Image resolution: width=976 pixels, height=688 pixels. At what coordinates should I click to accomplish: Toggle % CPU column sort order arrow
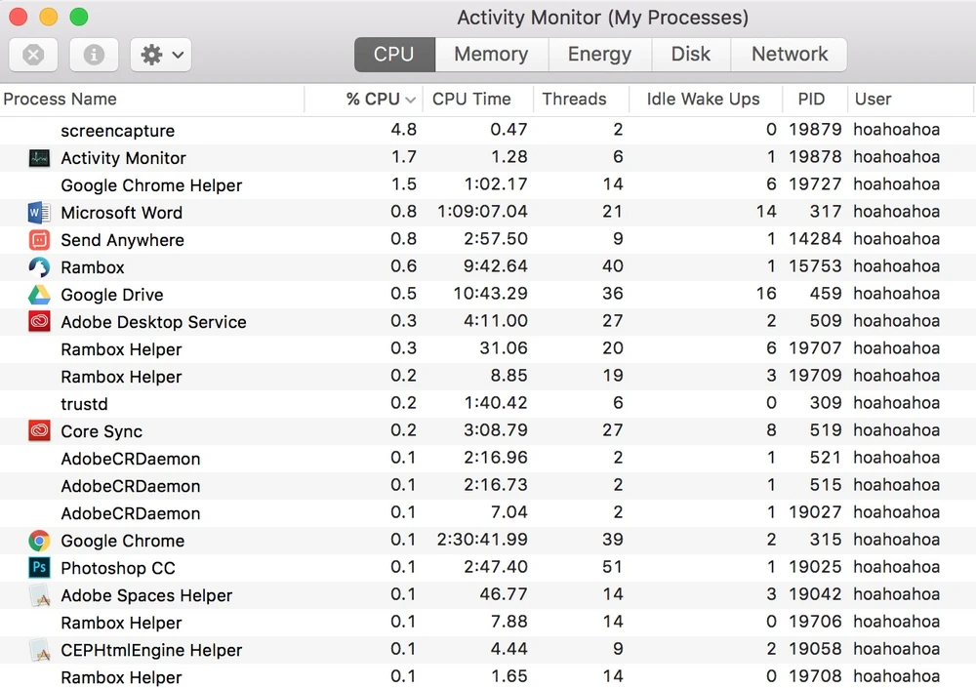point(411,100)
